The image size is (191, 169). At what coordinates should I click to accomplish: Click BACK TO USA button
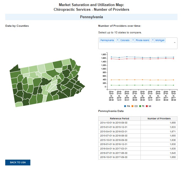[18, 162]
